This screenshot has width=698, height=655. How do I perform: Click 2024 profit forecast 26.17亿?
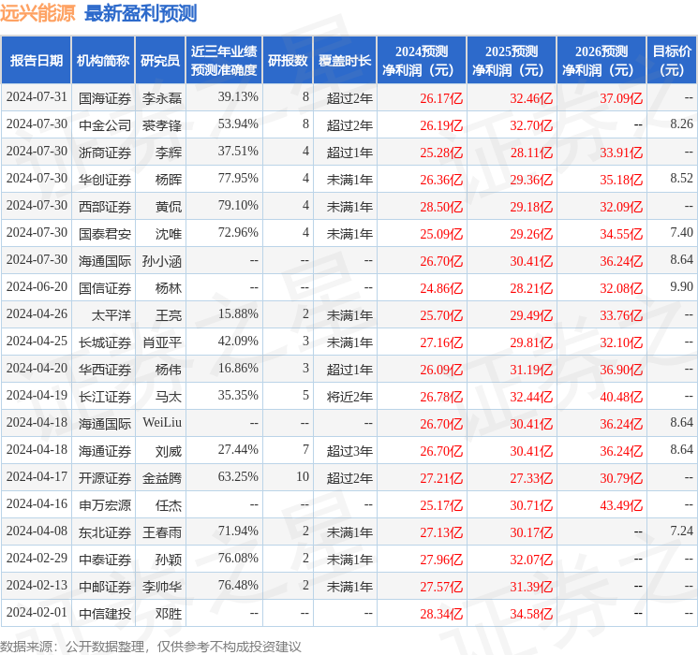441,98
